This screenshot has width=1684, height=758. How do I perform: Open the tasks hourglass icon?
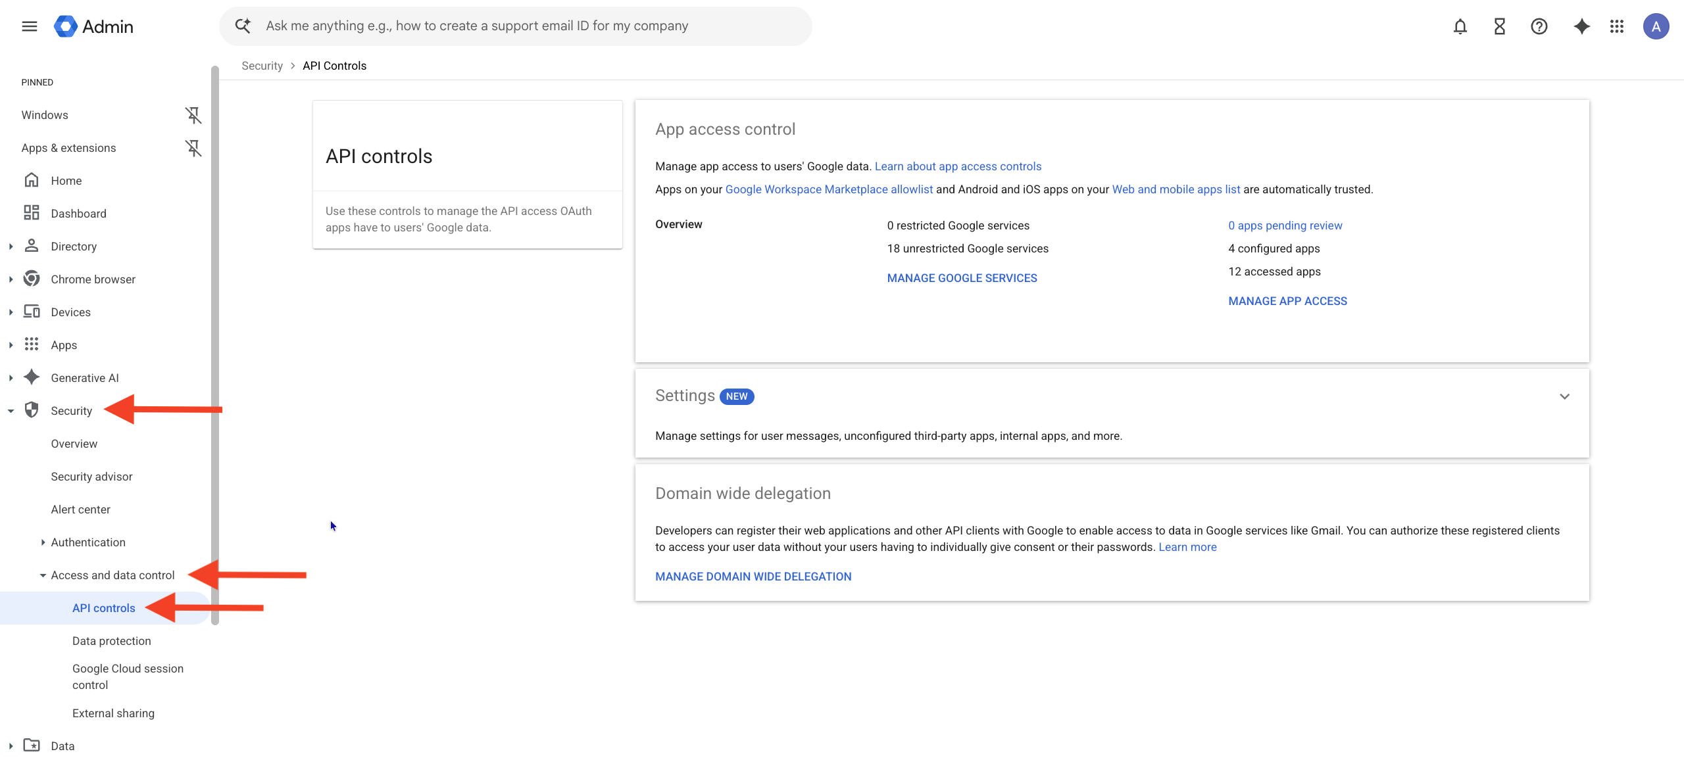tap(1499, 26)
